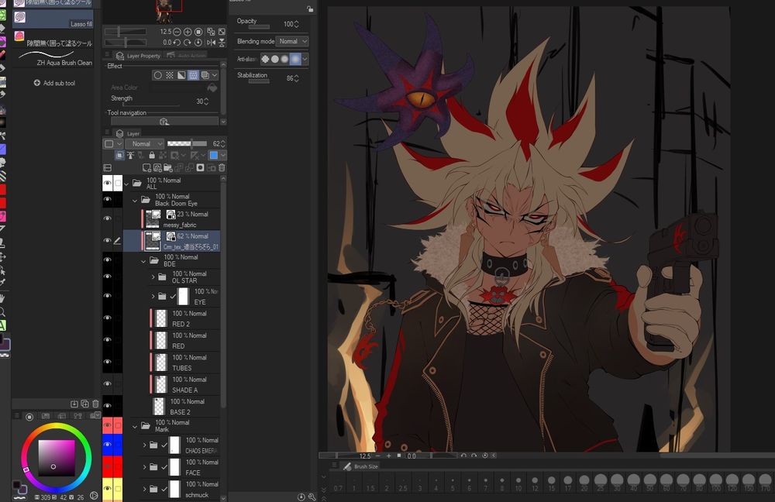The image size is (775, 502).
Task: Click the Brush Size panel tab
Action: (361, 466)
